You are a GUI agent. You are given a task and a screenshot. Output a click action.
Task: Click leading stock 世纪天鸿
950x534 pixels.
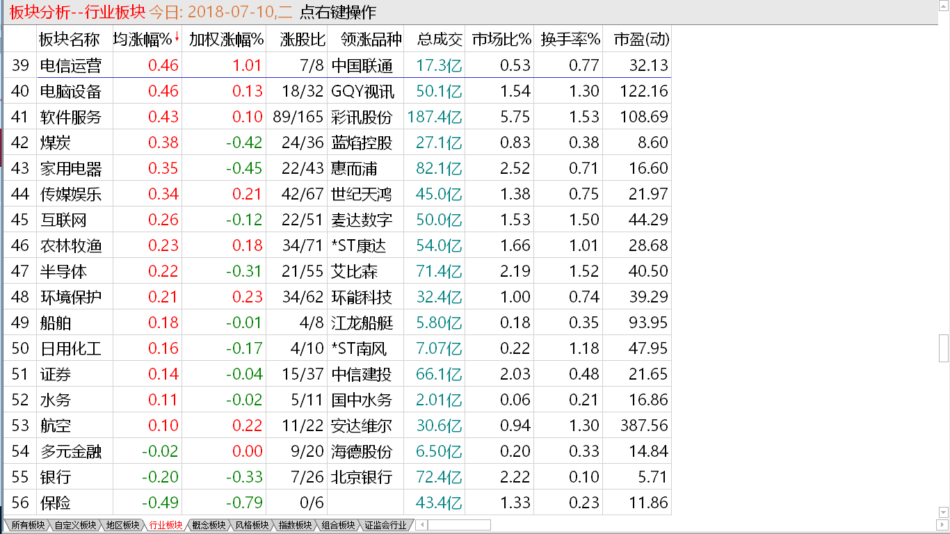(x=362, y=194)
